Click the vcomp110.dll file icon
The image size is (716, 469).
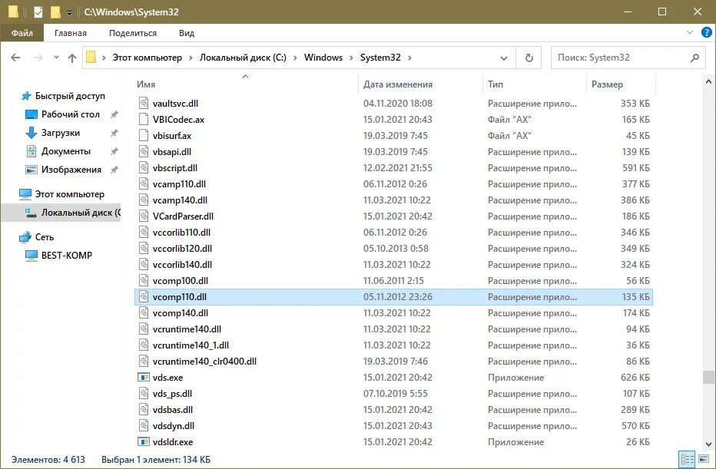(x=144, y=296)
